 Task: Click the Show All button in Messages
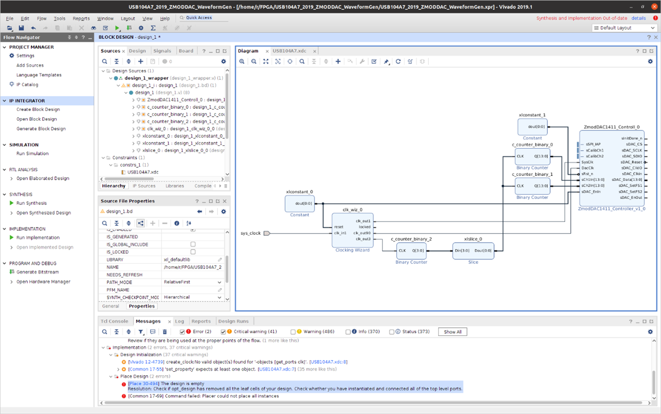[452, 332]
